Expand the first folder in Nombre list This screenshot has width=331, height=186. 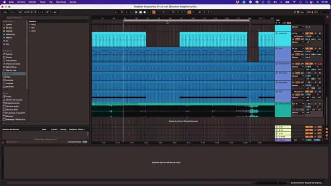[x=30, y=25]
